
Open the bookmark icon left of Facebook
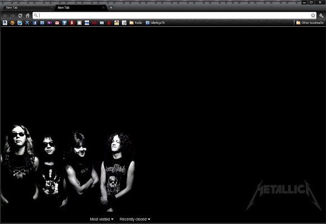(x=27, y=22)
